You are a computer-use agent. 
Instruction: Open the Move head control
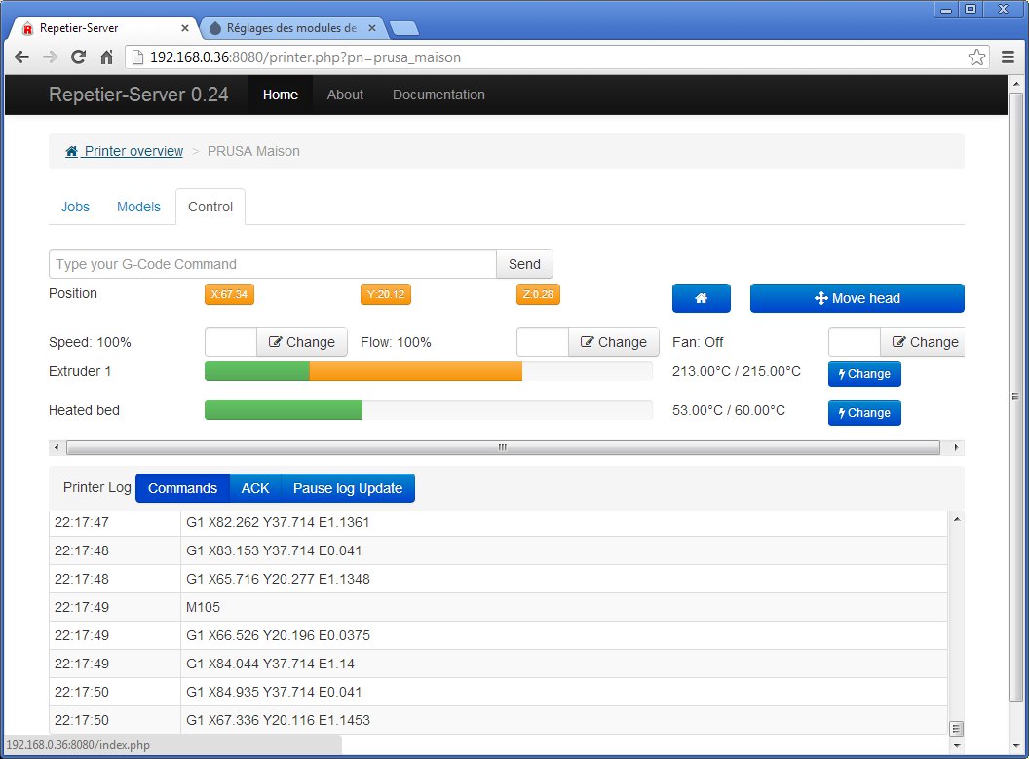point(857,298)
